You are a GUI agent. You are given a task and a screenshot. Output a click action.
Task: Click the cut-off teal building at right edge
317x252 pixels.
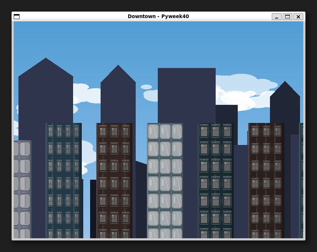pyautogui.click(x=301, y=181)
